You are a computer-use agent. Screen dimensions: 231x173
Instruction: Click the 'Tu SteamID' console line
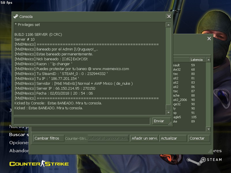pos(61,74)
